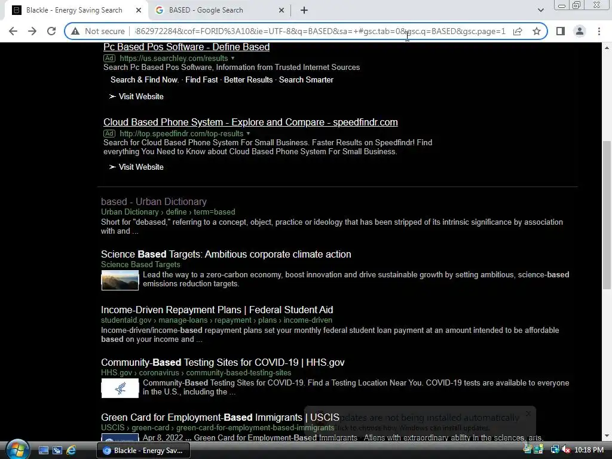Open the browser side panel

[561, 31]
